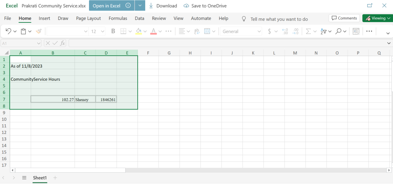393x184 pixels.
Task: Toggle Bold formatting
Action: click(x=113, y=31)
